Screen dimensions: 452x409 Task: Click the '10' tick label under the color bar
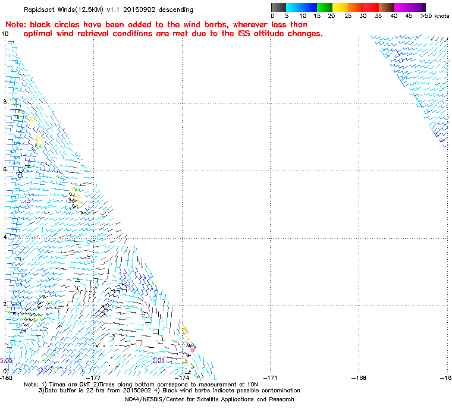pyautogui.click(x=303, y=16)
